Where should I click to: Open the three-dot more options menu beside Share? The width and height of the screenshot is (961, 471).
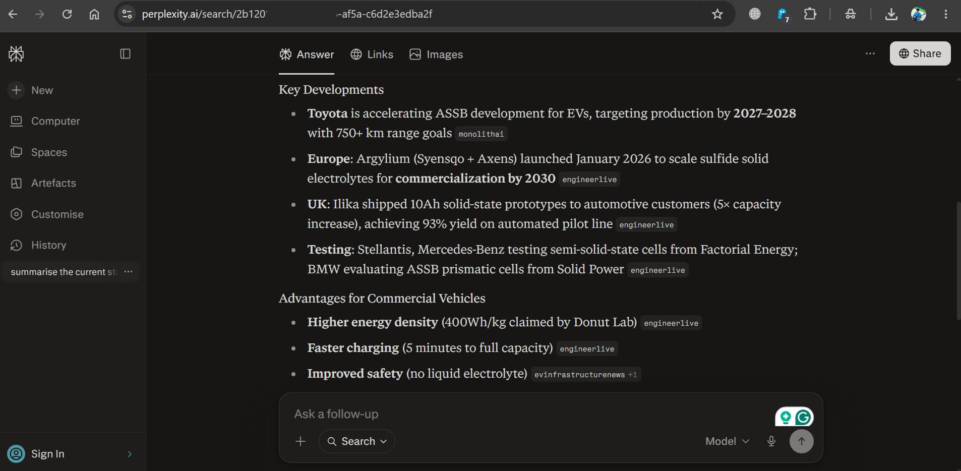[870, 53]
